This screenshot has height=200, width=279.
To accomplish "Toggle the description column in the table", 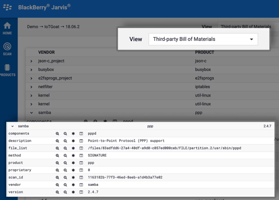I will (x=81, y=141).
